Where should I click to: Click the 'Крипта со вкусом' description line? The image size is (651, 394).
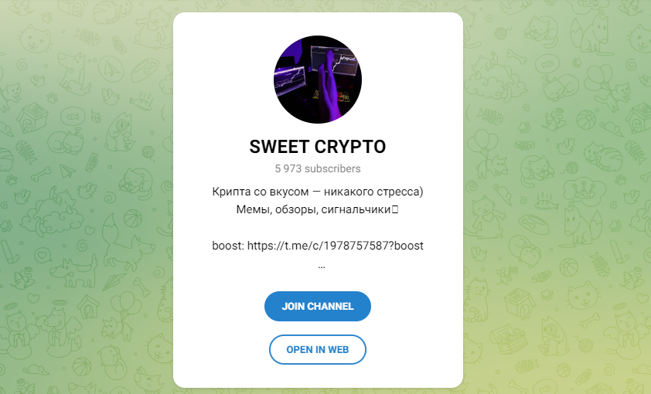318,192
